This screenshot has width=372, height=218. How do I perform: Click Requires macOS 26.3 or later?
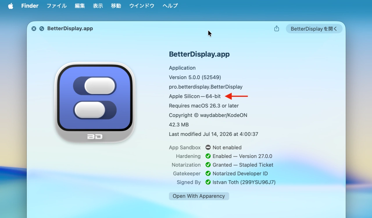(x=204, y=106)
